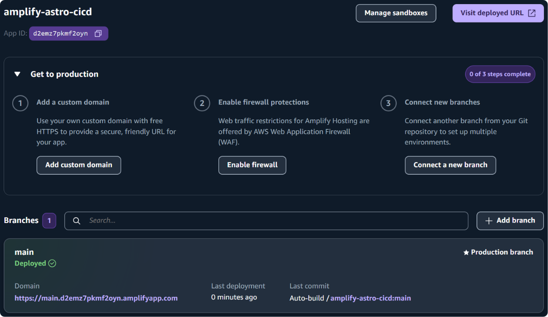This screenshot has height=317, width=548.
Task: Open the main.d2emz7pkmf2oyn.amplifyapp.com domain link
Action: point(96,298)
